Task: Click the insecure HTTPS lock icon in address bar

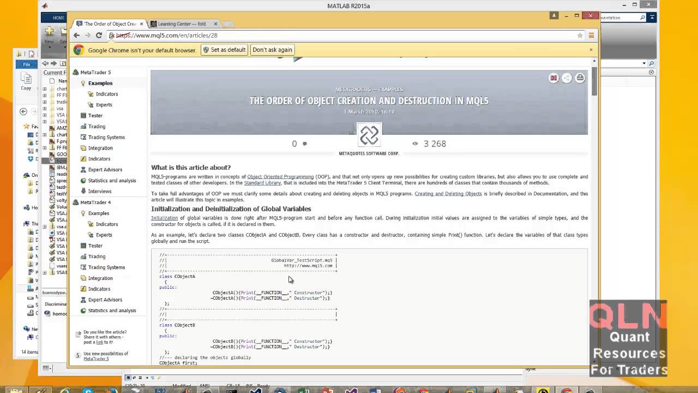Action: click(112, 35)
